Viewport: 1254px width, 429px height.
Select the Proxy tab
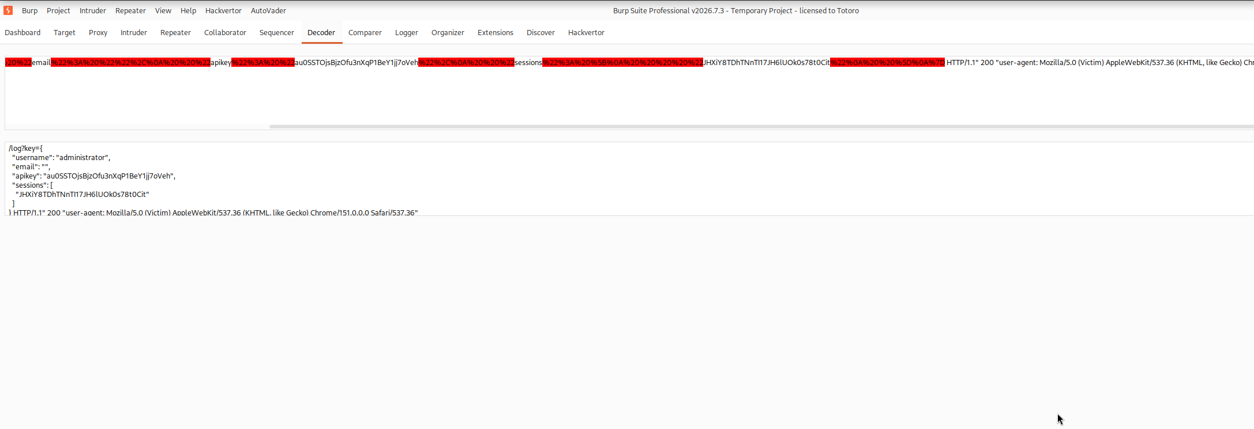(x=98, y=32)
